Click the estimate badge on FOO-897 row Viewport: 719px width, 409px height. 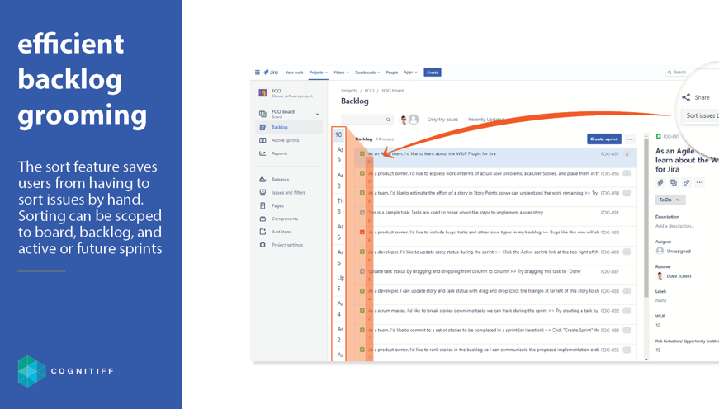pos(627,154)
